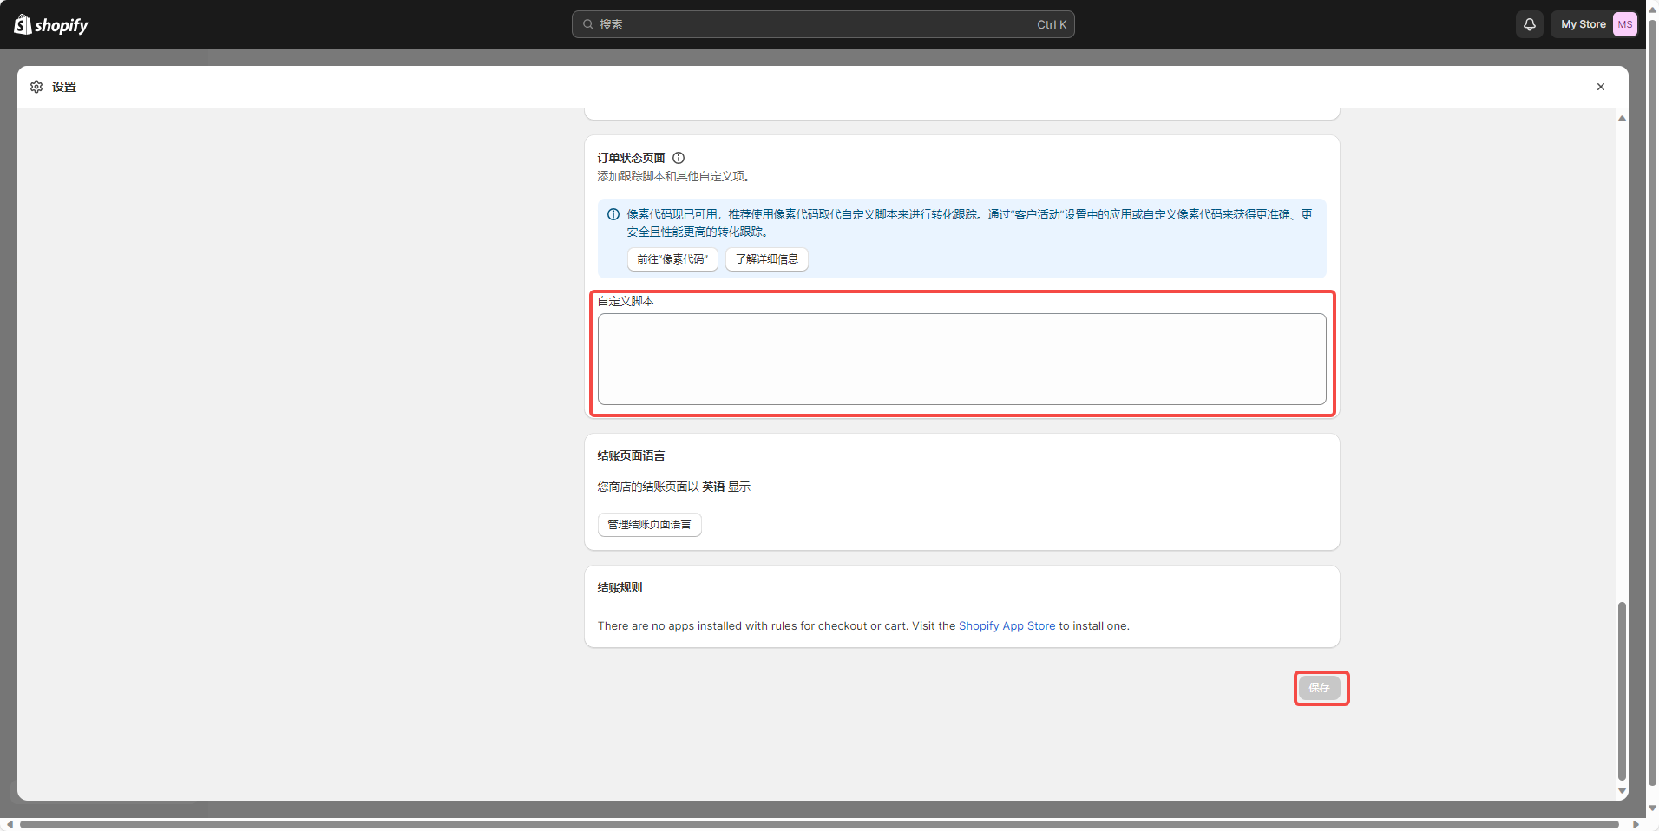Click the 结账页面语言 heading
Screen dimensions: 1659x831
pos(631,456)
